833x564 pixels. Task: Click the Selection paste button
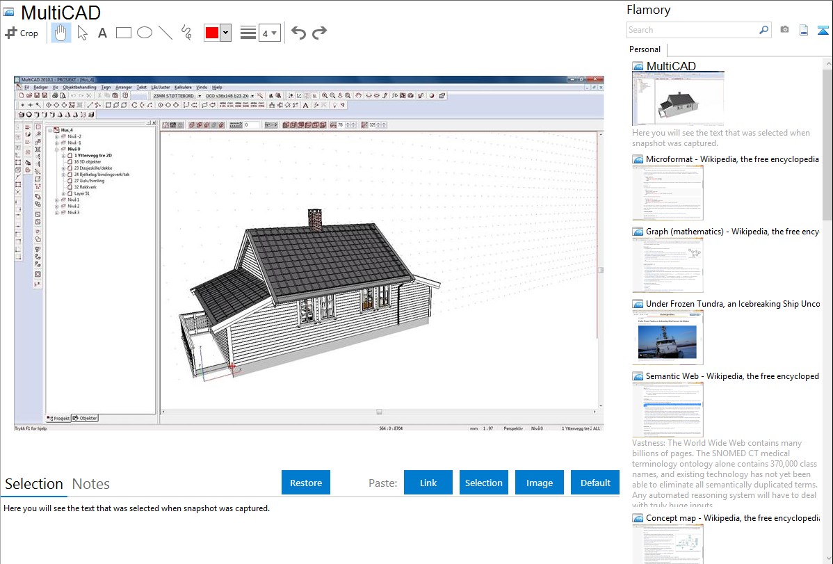483,483
